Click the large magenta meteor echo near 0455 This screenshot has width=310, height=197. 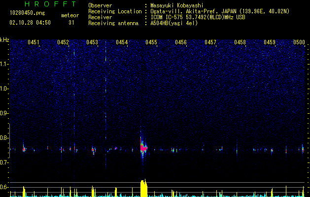coord(143,148)
